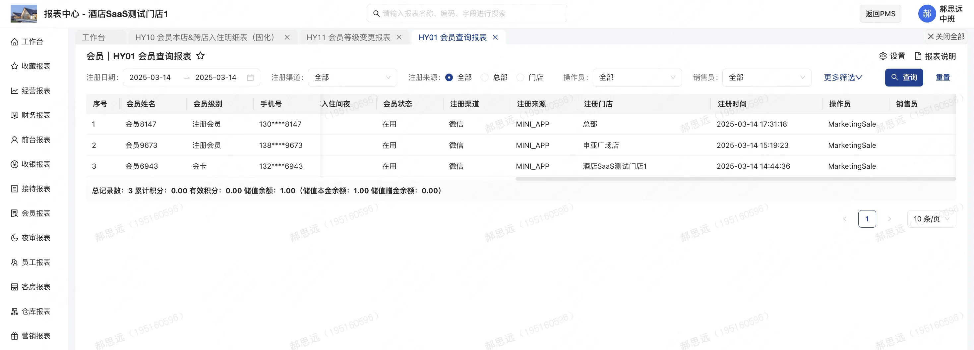
Task: Click the table horizontal scrollbar
Action: click(736, 179)
